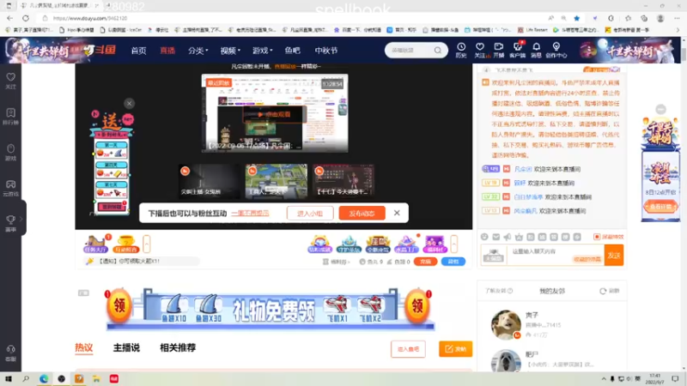Open the 任务大厅 horse icon
The image size is (687, 386).
pyautogui.click(x=96, y=244)
